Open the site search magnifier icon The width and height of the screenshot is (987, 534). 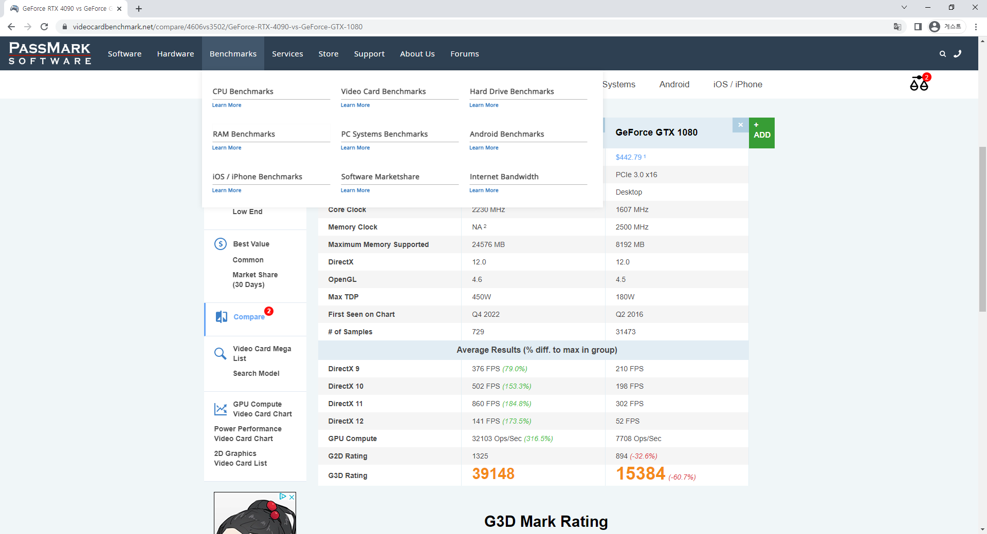click(942, 54)
